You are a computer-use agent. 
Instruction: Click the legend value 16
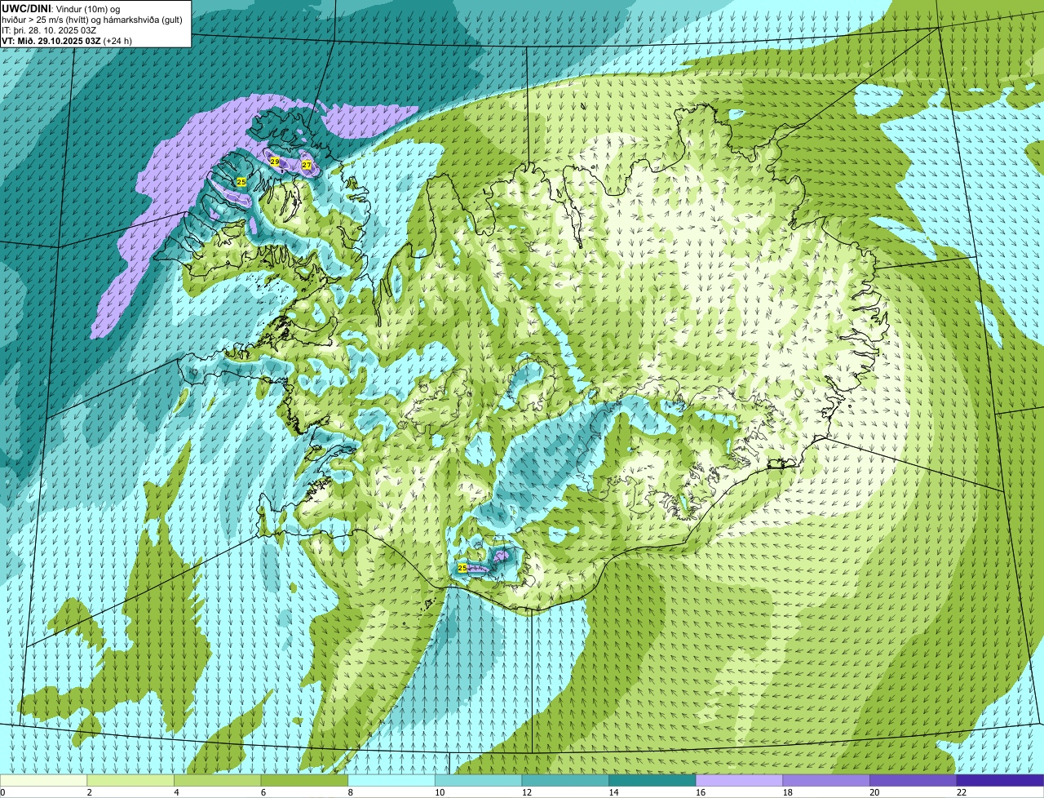coord(701,792)
